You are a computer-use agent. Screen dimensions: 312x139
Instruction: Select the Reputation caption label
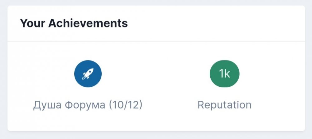click(224, 105)
